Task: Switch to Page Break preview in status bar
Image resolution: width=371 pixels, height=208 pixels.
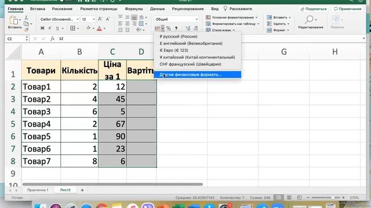Action: [x=299, y=198]
